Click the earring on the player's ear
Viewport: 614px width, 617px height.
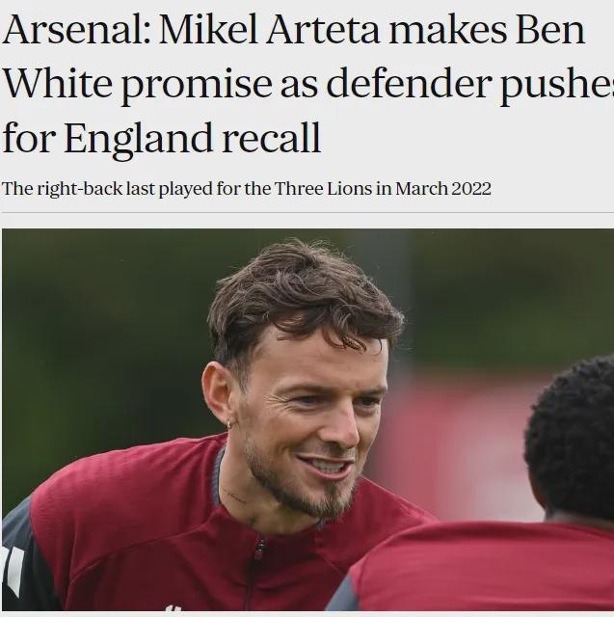point(229,424)
